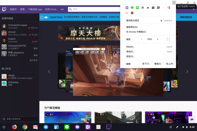Click the search magnifier icon
197x131 pixels.
pos(70,9)
